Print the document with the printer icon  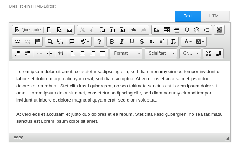(69, 30)
